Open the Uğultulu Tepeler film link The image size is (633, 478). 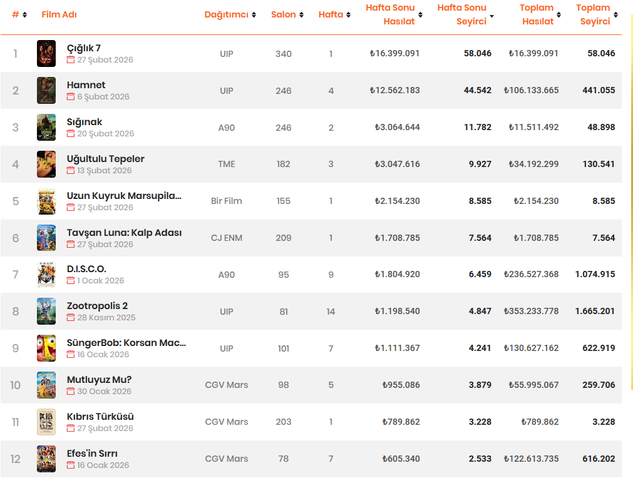[x=105, y=159]
